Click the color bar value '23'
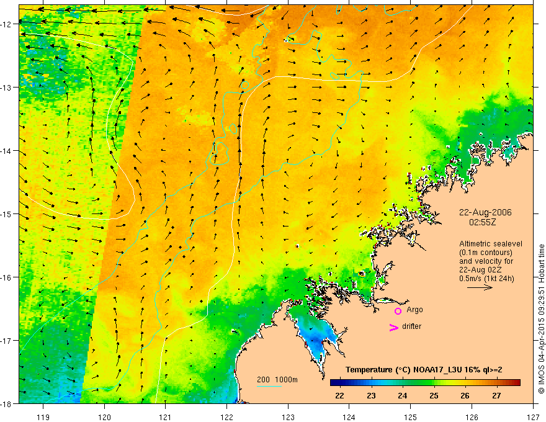The height and width of the screenshot is (422, 546). (371, 395)
